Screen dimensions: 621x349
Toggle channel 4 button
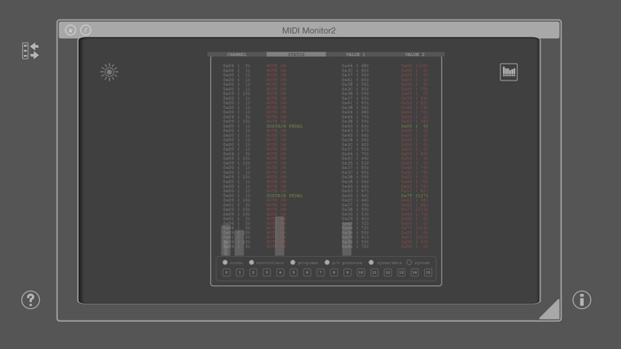(x=280, y=272)
